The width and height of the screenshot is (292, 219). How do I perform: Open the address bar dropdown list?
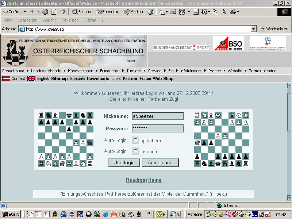[x=253, y=29]
